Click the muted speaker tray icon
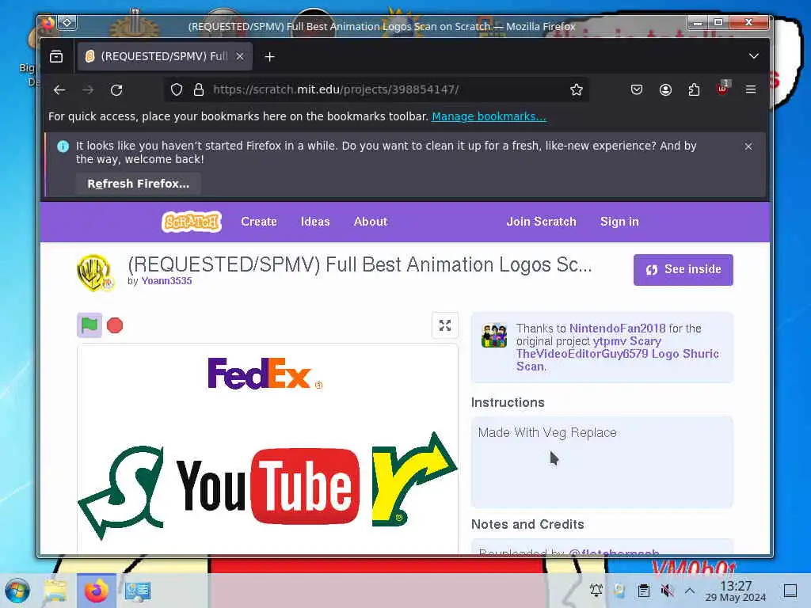 tap(667, 591)
